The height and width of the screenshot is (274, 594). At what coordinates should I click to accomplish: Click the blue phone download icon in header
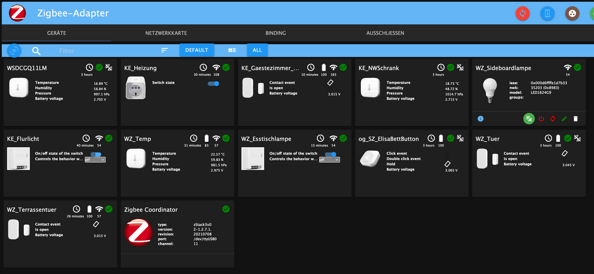(x=547, y=13)
